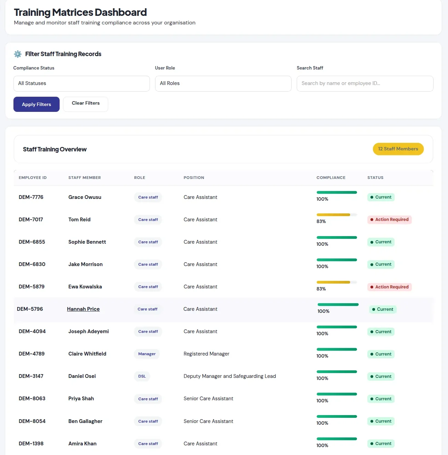
Task: Click the name Grace Owusu
Action: [x=85, y=197]
